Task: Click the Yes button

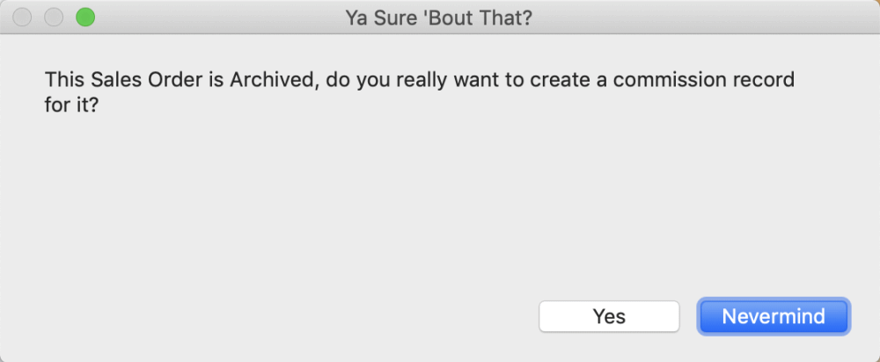Action: (609, 316)
